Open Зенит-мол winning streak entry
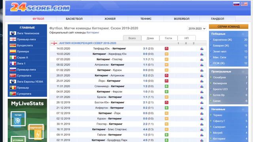Image resolution: width=253 pixels, height=142 pixels. (220, 52)
